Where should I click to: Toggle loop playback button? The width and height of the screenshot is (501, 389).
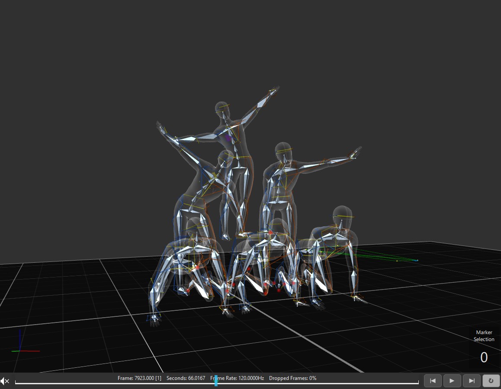(491, 381)
